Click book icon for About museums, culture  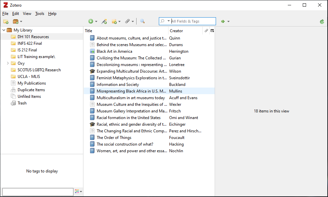pos(92,38)
